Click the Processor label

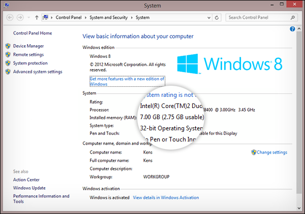click(x=99, y=110)
